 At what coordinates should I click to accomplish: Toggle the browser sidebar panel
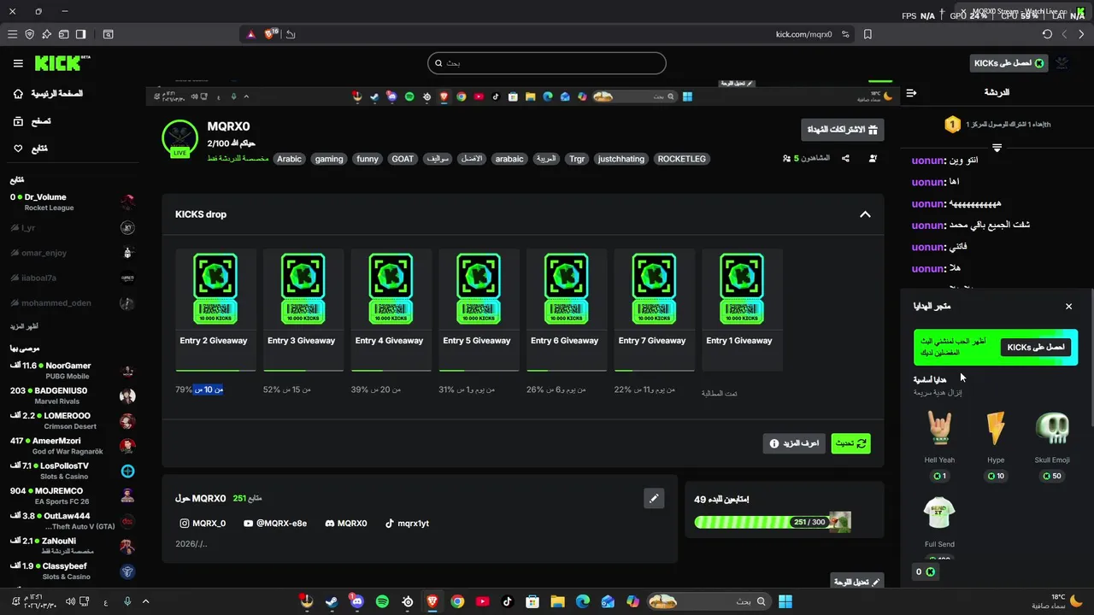click(80, 34)
